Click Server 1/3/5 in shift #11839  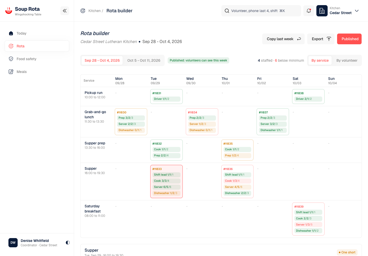tap(308, 225)
